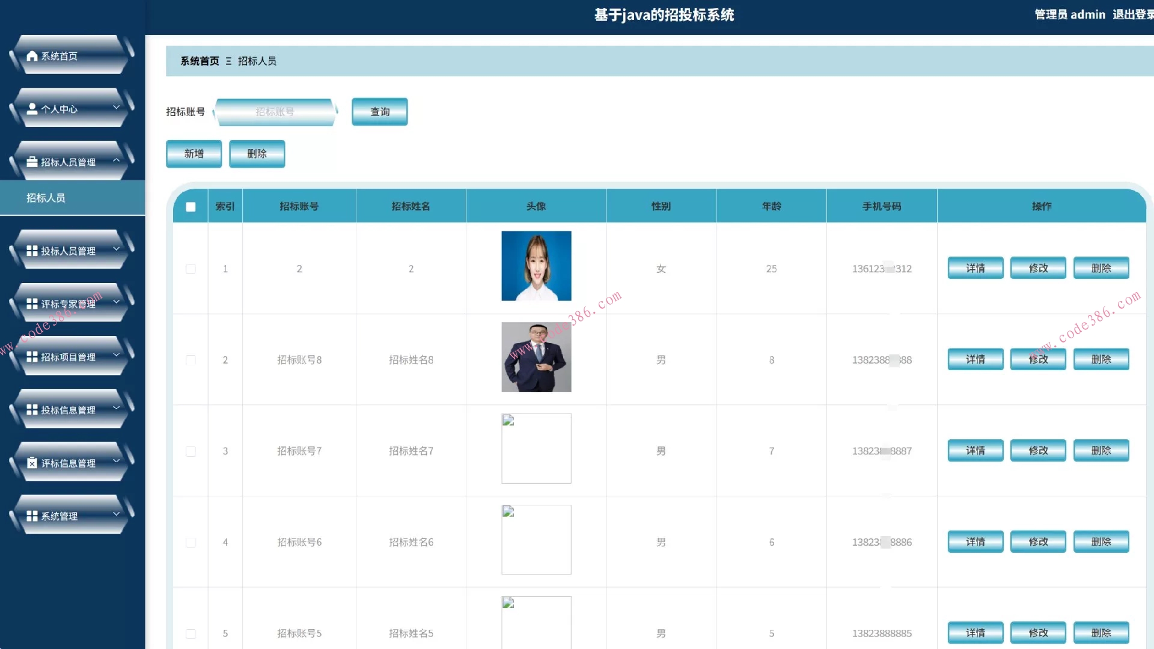Click the 查询 search button
The height and width of the screenshot is (649, 1154).
click(x=379, y=112)
